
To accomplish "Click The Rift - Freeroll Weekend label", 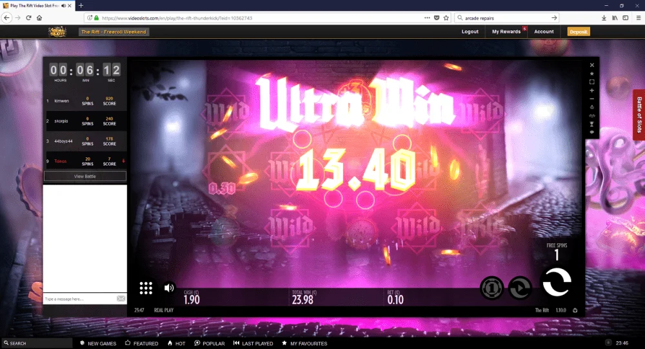I will click(x=114, y=32).
